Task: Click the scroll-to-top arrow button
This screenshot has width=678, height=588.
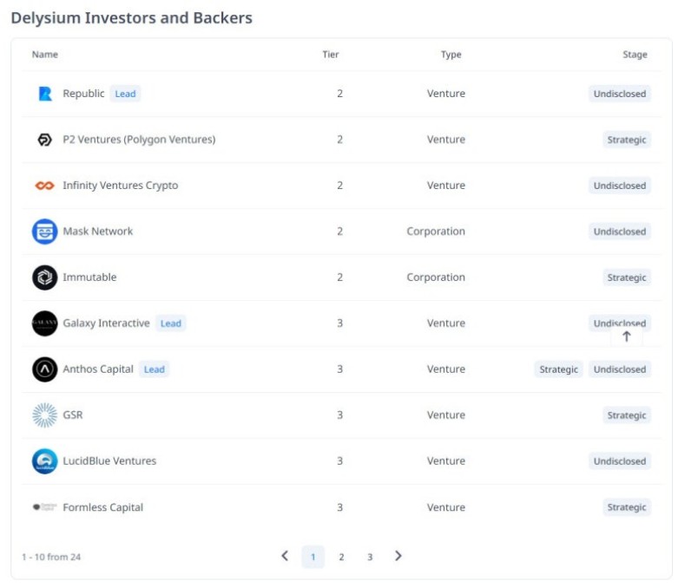Action: coord(627,336)
